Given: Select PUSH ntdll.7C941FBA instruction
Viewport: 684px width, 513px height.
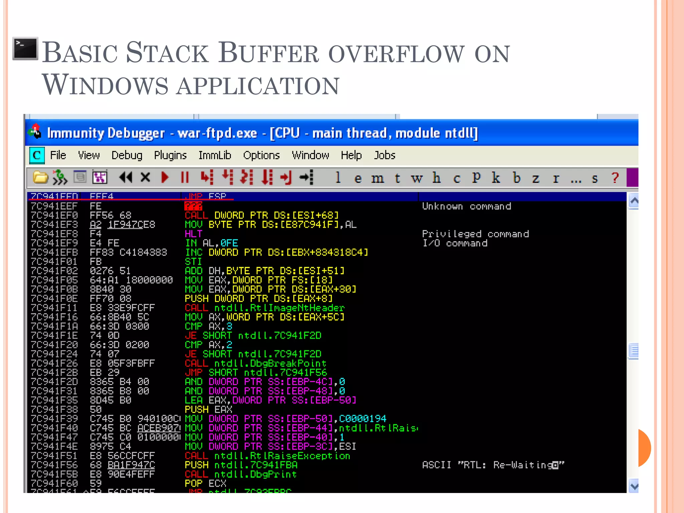Looking at the screenshot, I should tap(241, 465).
